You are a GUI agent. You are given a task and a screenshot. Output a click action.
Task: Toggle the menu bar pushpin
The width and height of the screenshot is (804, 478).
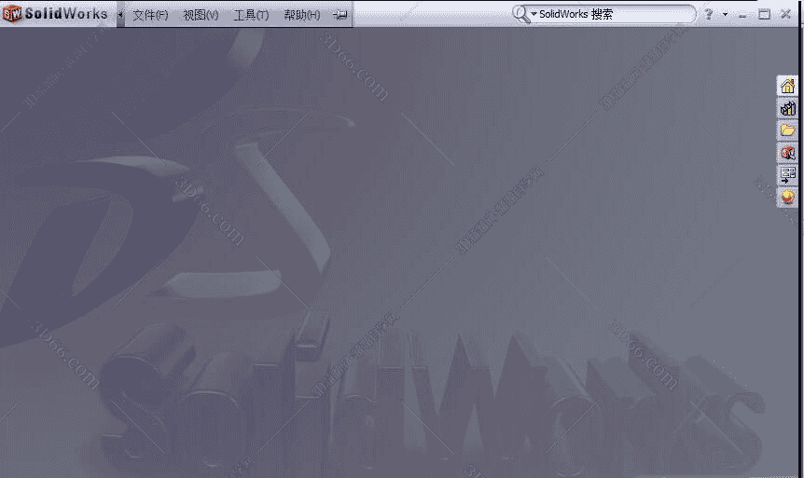pos(340,15)
